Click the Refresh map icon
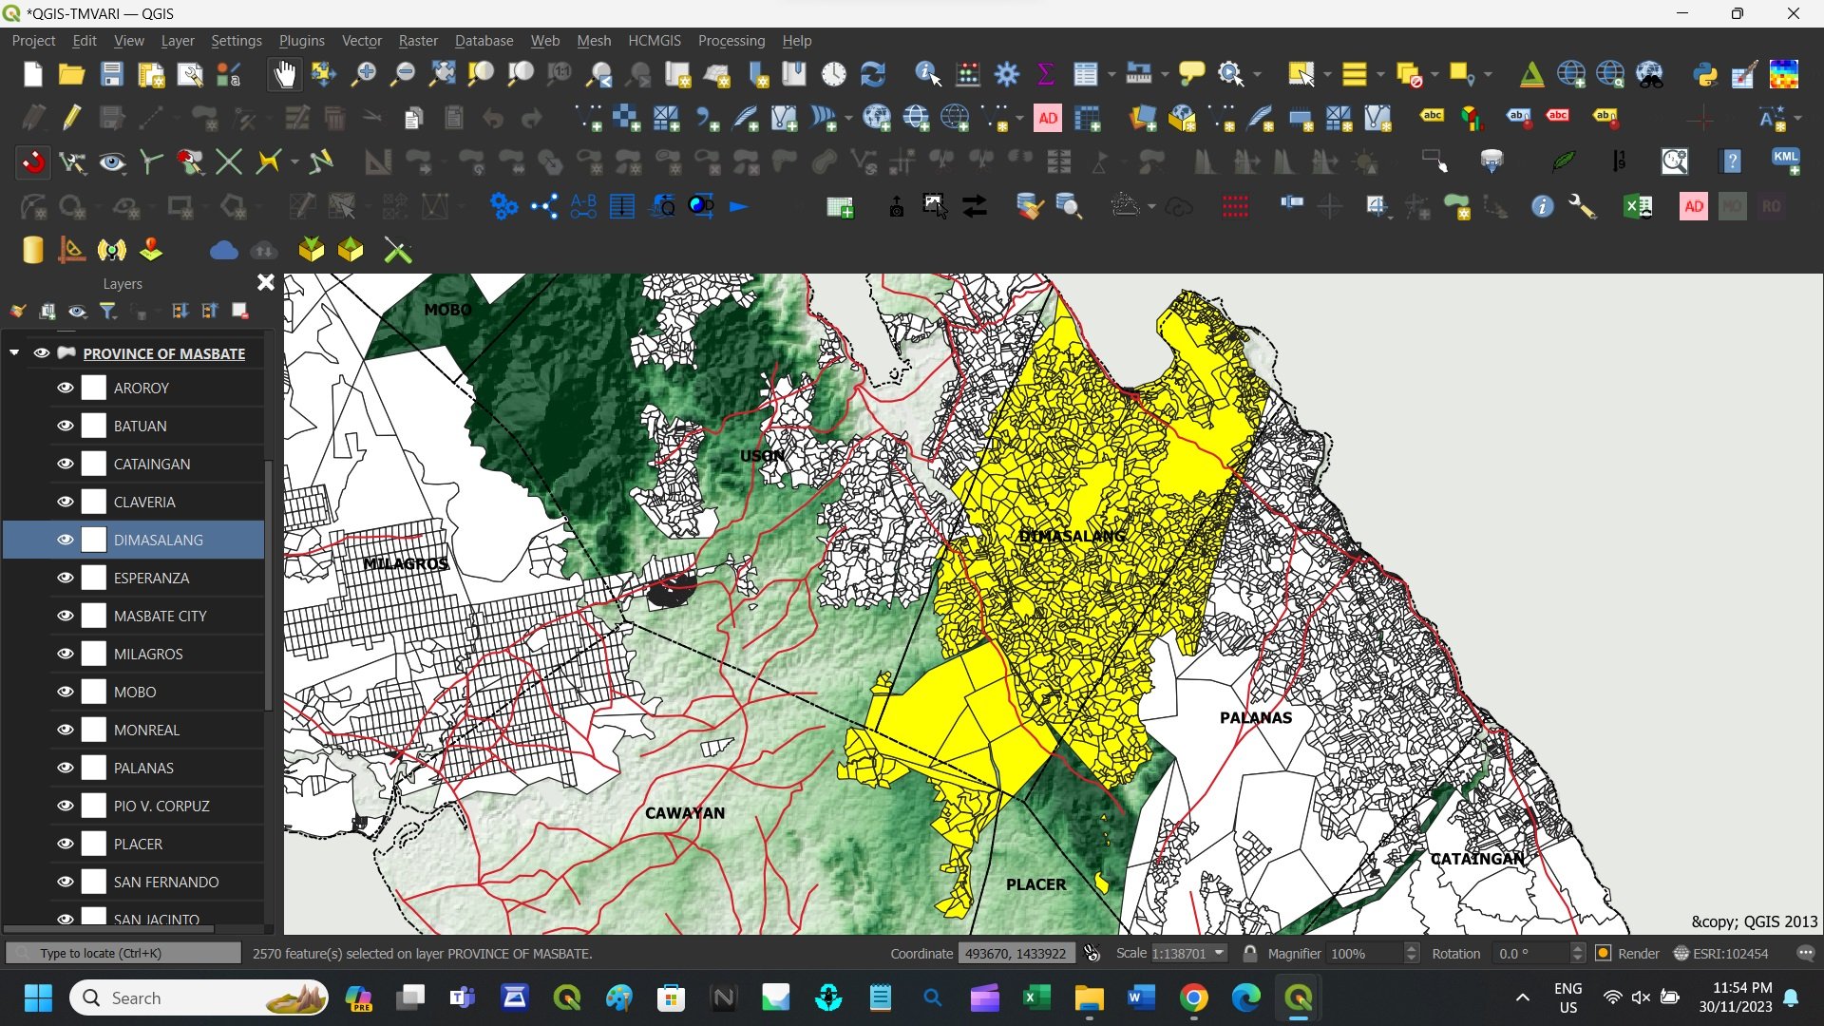The height and width of the screenshot is (1026, 1824). point(872,74)
